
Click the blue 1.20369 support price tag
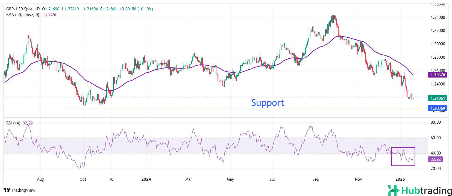pos(438,108)
